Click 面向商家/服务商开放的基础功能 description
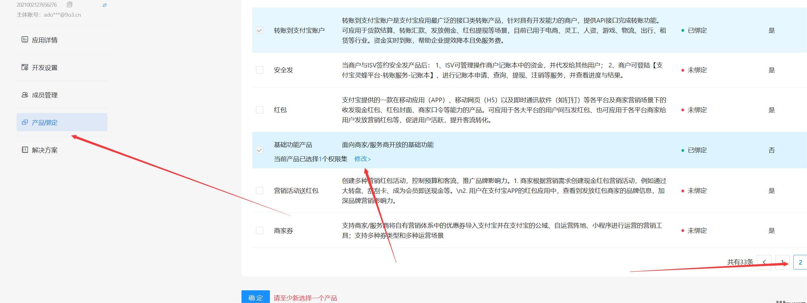The height and width of the screenshot is (303, 807). [388, 145]
